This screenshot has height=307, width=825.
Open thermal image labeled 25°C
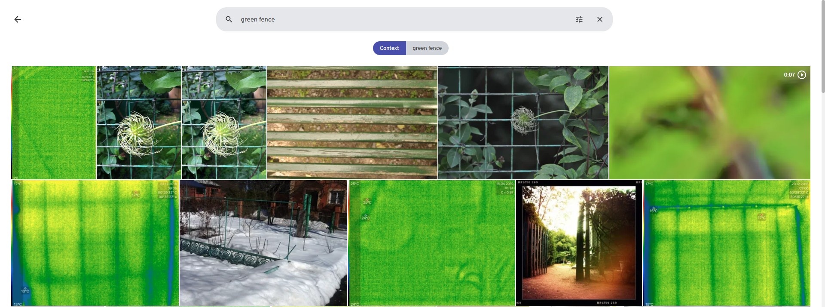[x=432, y=243]
